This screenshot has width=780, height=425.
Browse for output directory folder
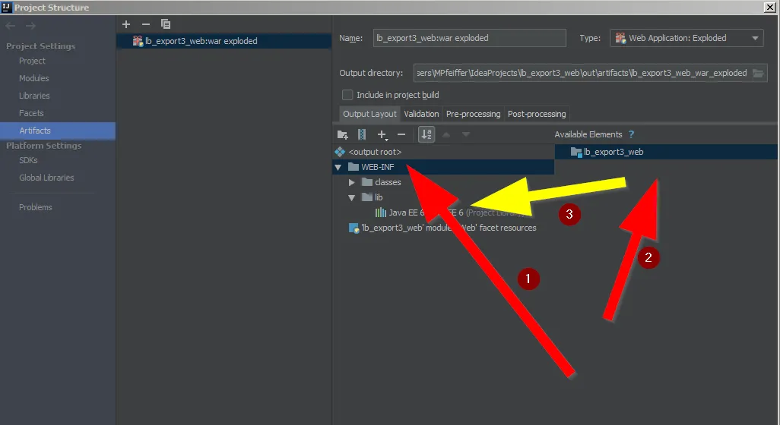pyautogui.click(x=758, y=73)
